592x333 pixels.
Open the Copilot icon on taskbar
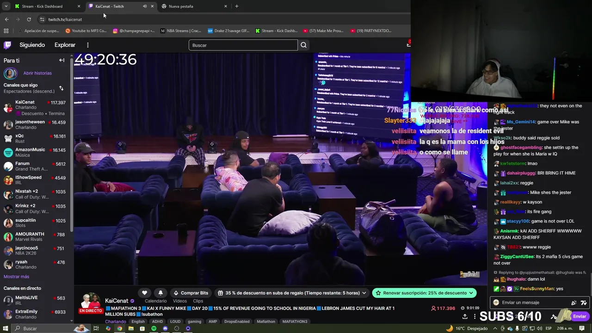point(108,328)
